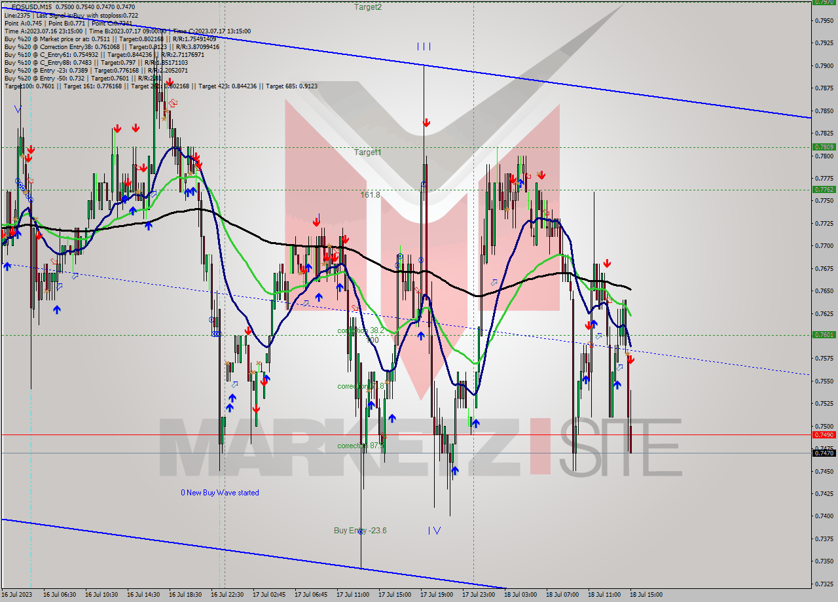
Task: Click the 'Target100: 0.7601' targets summary line
Action: click(x=161, y=86)
